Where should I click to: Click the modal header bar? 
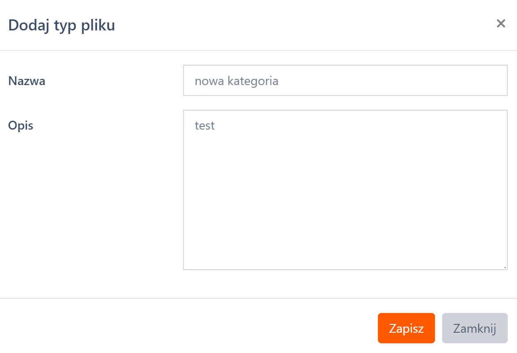(x=258, y=25)
